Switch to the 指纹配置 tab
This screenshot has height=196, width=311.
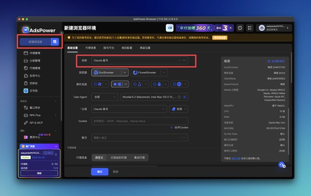[127, 48]
